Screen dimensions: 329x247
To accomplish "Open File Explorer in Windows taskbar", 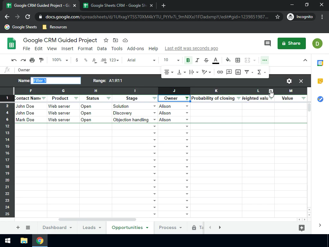I will click(24, 241).
